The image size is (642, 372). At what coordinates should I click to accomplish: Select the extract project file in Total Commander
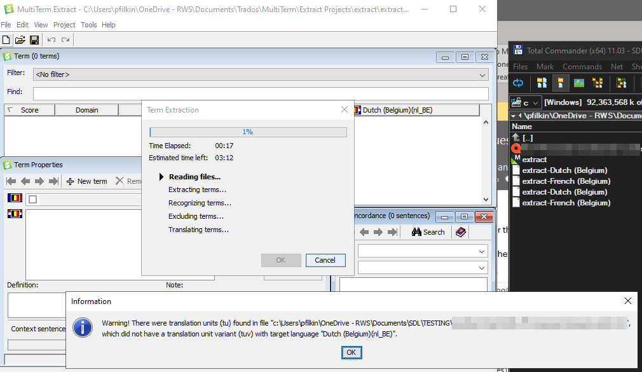pyautogui.click(x=535, y=160)
